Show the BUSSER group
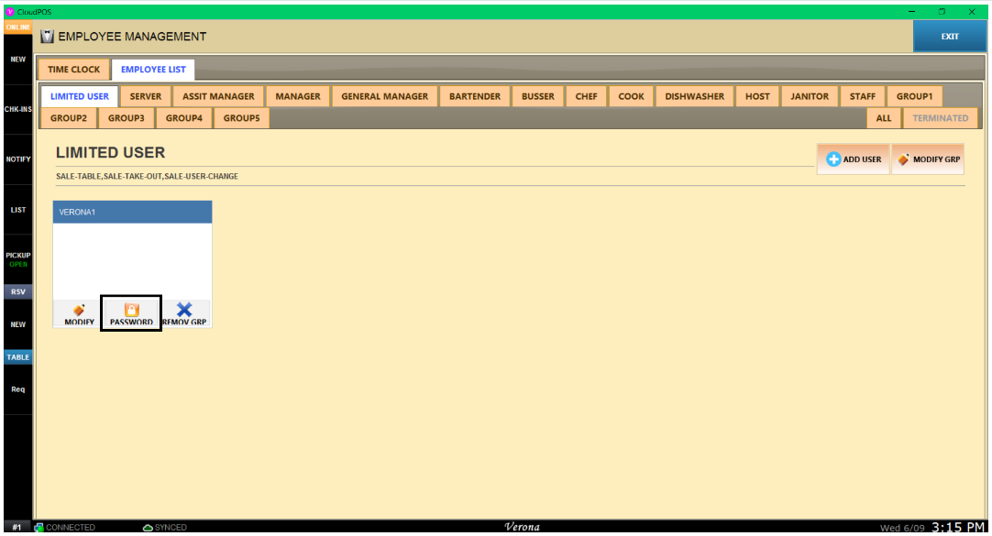Screen dimensions: 992x536 pyautogui.click(x=538, y=96)
